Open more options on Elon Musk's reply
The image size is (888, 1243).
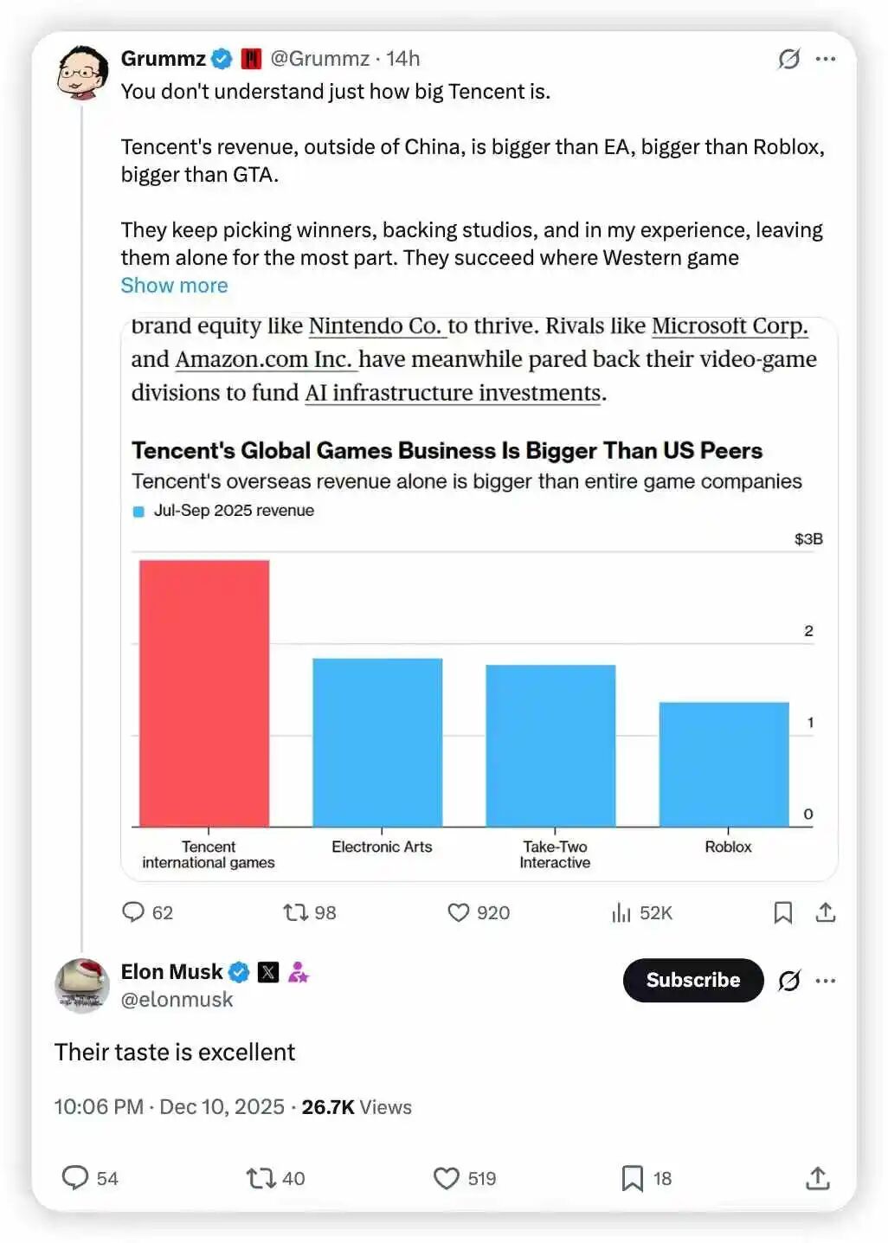click(x=826, y=981)
